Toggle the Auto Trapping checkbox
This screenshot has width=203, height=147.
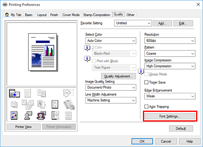(x=146, y=107)
